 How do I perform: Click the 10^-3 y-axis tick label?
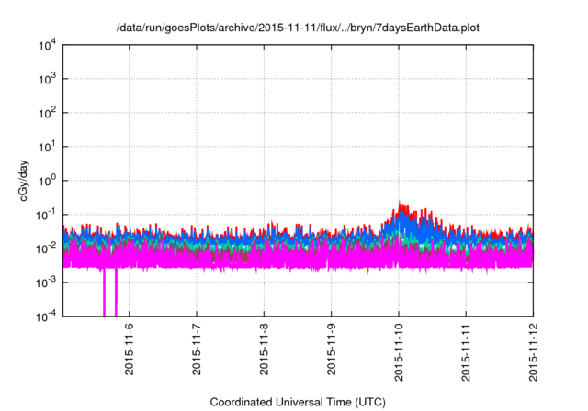click(x=47, y=283)
